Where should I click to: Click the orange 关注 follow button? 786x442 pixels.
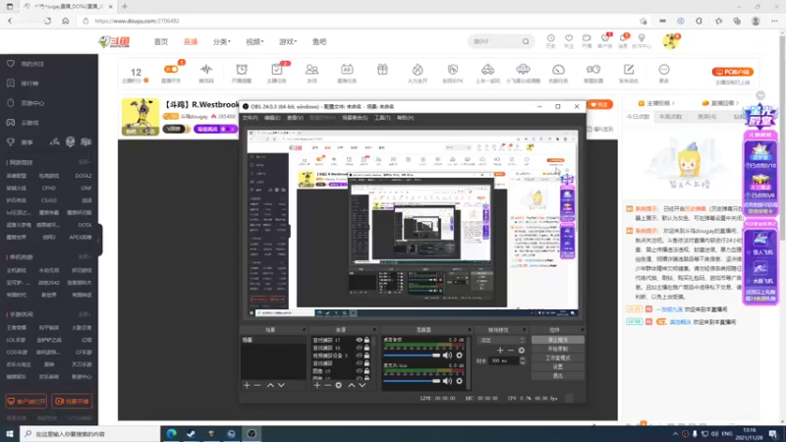click(x=599, y=105)
